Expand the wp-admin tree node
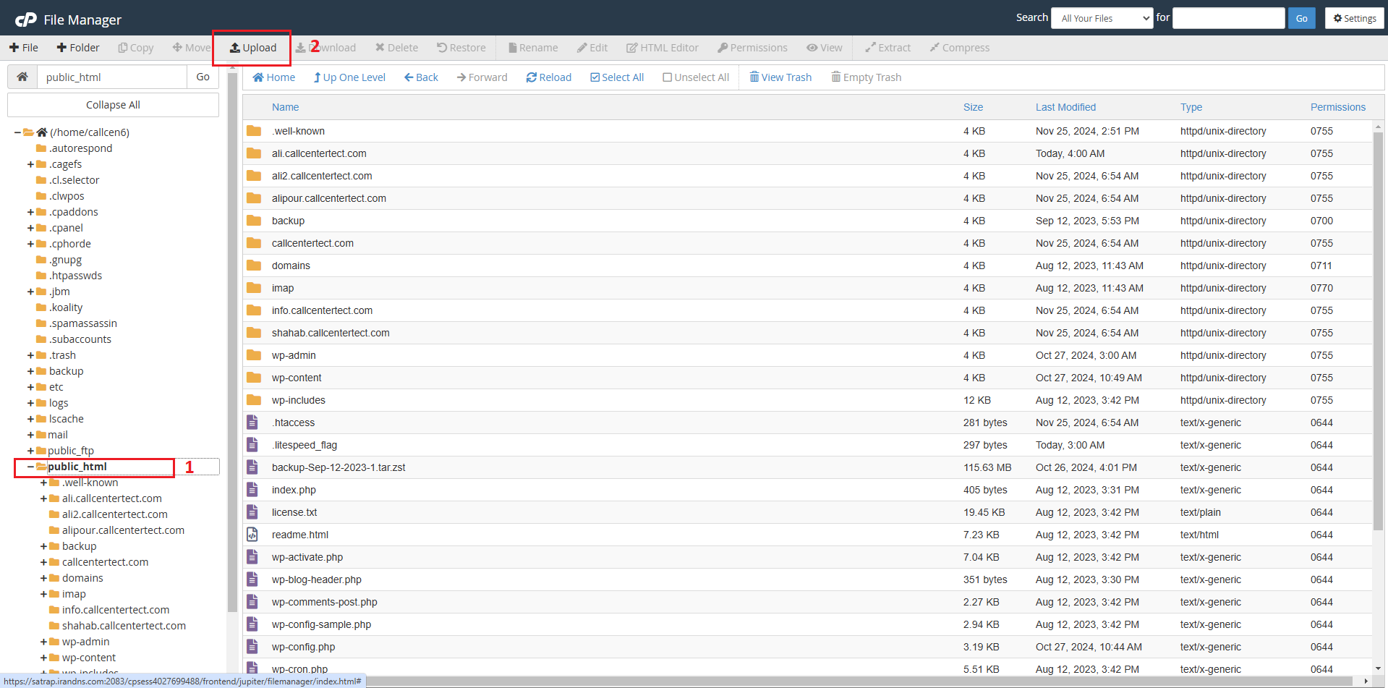This screenshot has width=1388, height=688. click(43, 642)
